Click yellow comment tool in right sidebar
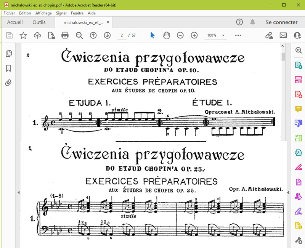The width and height of the screenshot is (305, 248). click(x=298, y=109)
